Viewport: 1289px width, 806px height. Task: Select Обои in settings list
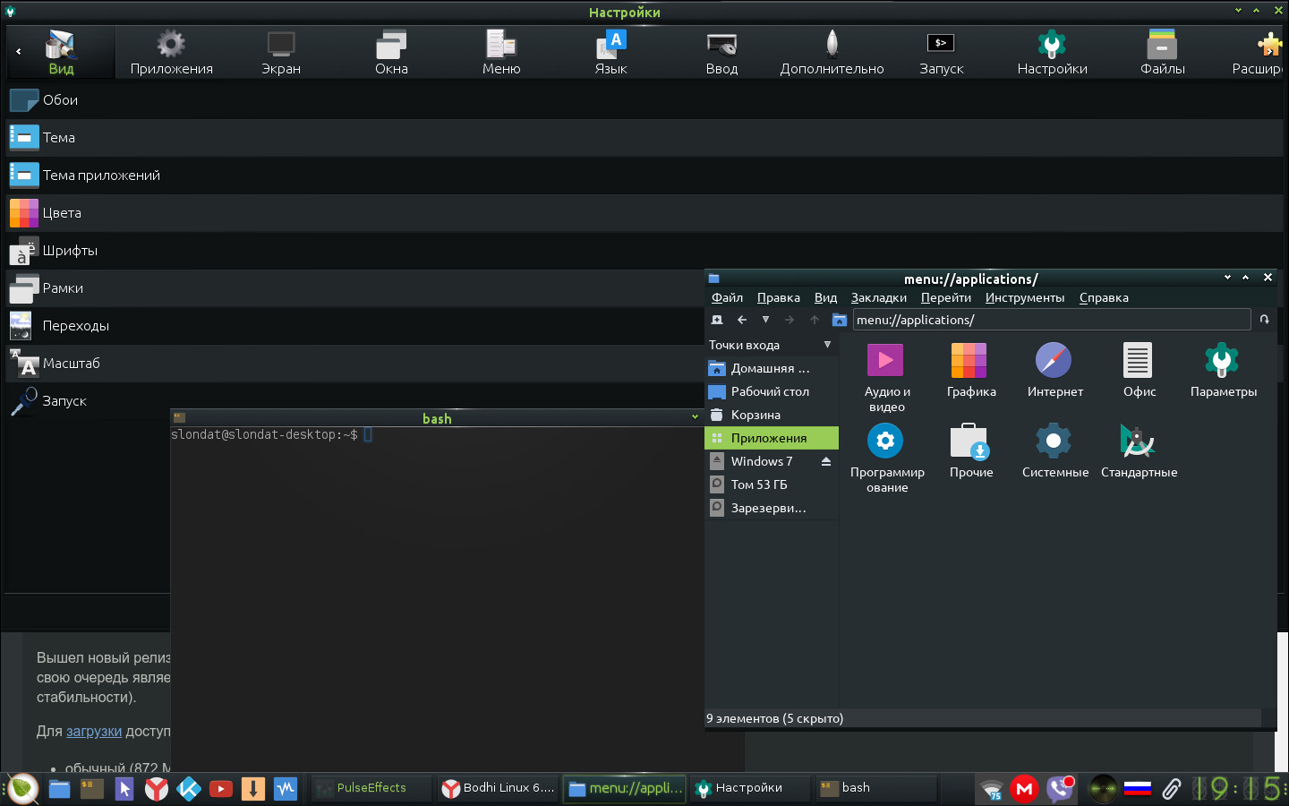[x=644, y=100]
